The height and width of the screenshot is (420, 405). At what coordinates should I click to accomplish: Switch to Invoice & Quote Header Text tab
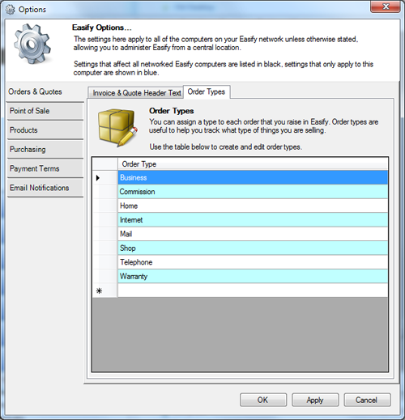(135, 93)
